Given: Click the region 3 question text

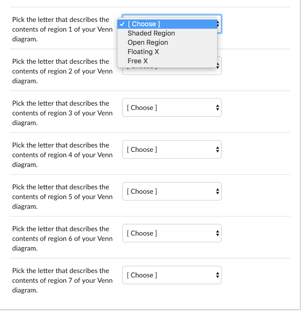Looking at the screenshot, I should click(x=62, y=113).
